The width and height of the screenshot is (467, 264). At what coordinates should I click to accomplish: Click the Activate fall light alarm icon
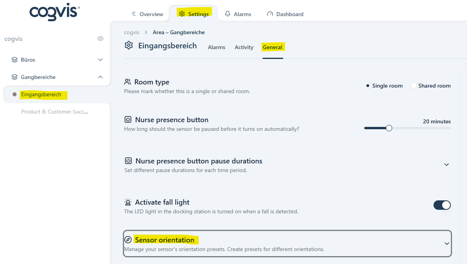(x=128, y=202)
